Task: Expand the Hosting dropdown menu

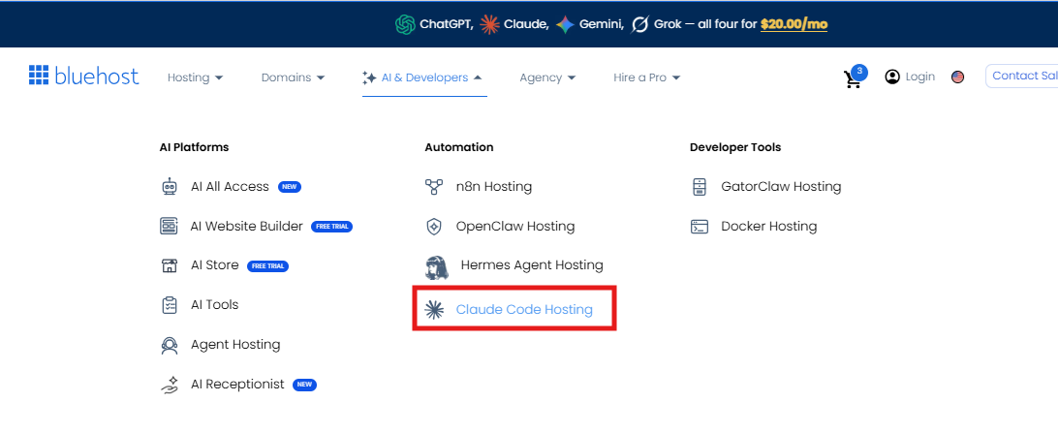Action: [x=195, y=77]
